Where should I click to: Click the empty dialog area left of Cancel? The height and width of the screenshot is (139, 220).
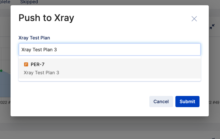(x=83, y=102)
